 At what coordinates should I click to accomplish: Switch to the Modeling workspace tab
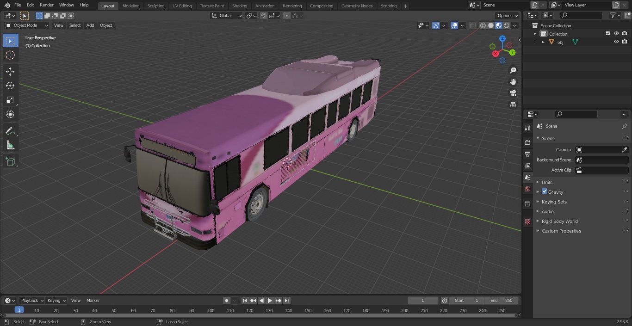[131, 6]
